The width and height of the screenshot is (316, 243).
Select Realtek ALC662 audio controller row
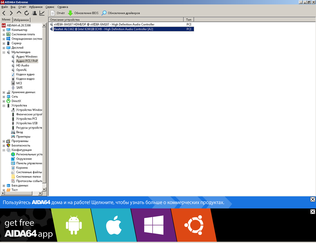click(x=122, y=29)
